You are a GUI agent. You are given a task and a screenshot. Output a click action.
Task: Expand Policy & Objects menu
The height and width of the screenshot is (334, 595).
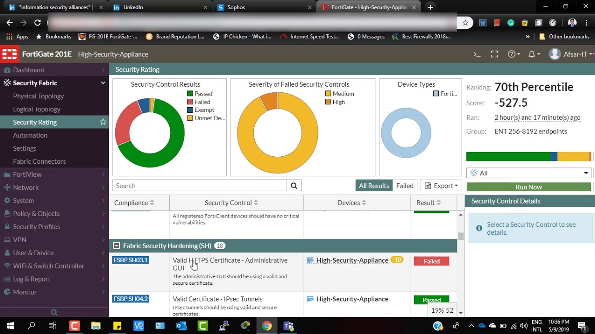click(54, 213)
